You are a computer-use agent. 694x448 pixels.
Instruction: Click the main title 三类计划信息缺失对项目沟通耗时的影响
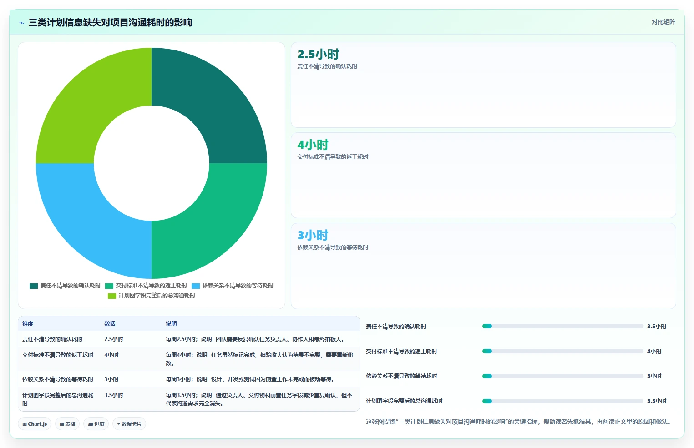tap(110, 23)
